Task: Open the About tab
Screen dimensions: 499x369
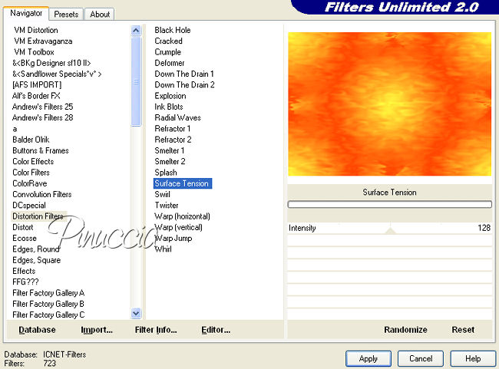Action: pyautogui.click(x=100, y=15)
